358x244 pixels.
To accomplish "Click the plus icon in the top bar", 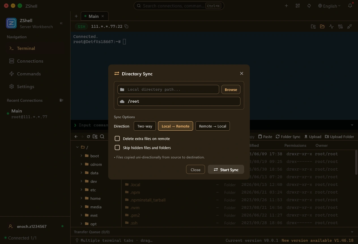I will 286,6.
